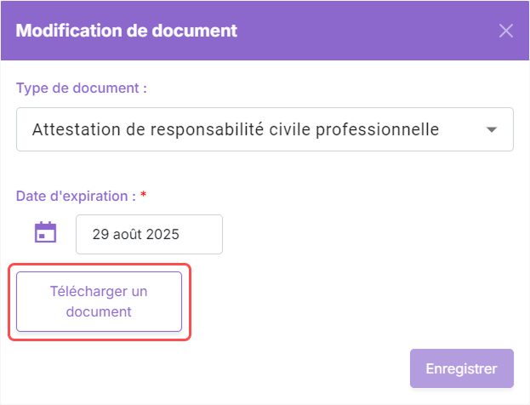
Task: Click the purple dialog header bar
Action: click(x=265, y=31)
